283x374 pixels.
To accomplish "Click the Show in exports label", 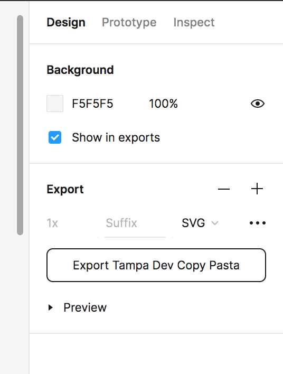I will (116, 138).
